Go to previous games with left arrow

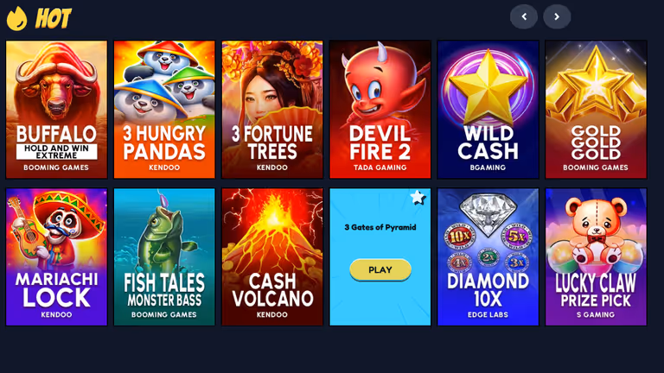click(524, 17)
